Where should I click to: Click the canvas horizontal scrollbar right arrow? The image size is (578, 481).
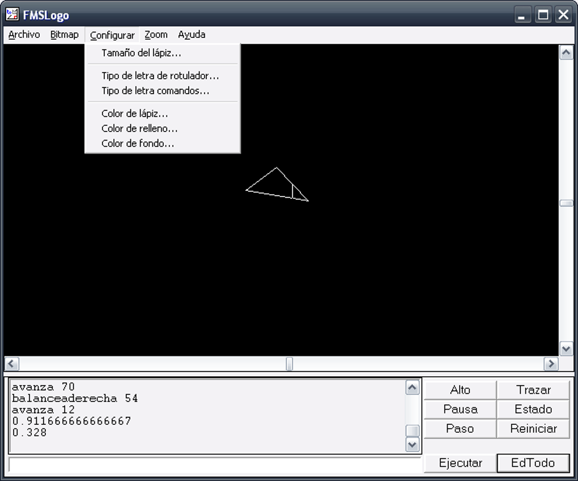coord(551,364)
